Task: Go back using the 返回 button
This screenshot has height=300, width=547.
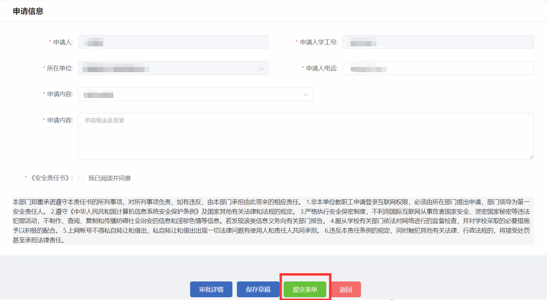Action: [x=346, y=289]
